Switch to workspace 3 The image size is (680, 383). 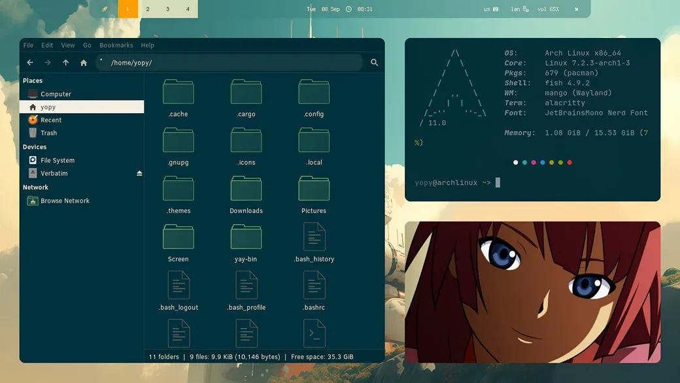coord(168,9)
